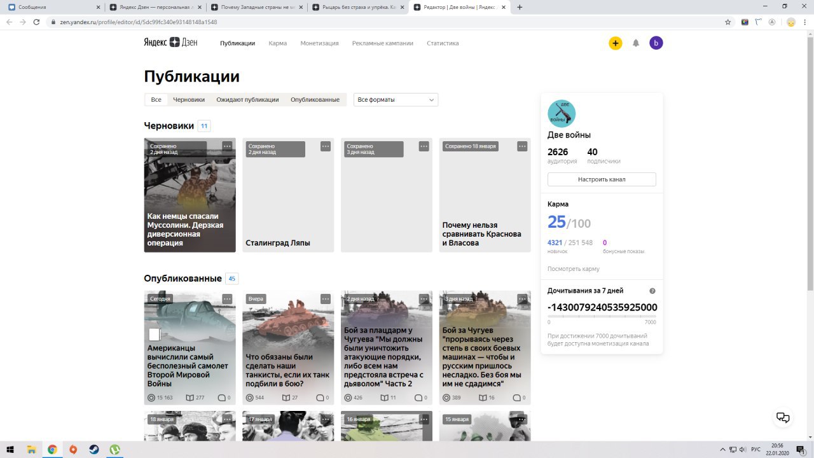The width and height of the screenshot is (814, 458).
Task: Open the Черновики section heading
Action: [169, 126]
